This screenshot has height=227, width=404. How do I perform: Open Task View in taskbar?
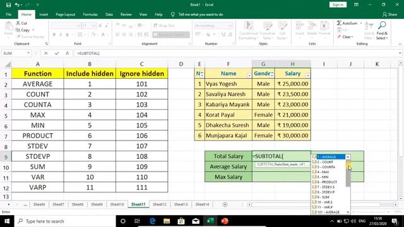[137, 221]
